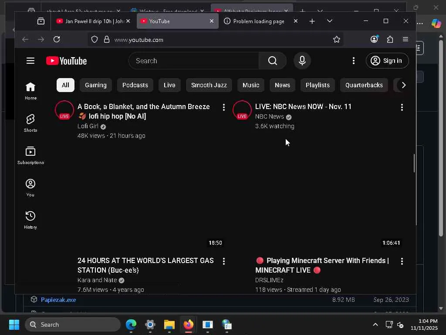Visit the DRSLIMEz channel
The height and width of the screenshot is (335, 446).
coord(269,280)
